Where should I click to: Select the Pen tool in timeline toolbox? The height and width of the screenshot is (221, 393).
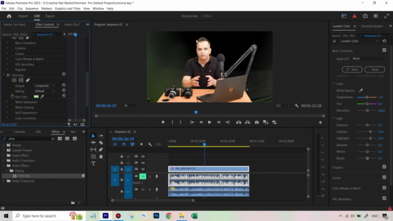pos(101,150)
